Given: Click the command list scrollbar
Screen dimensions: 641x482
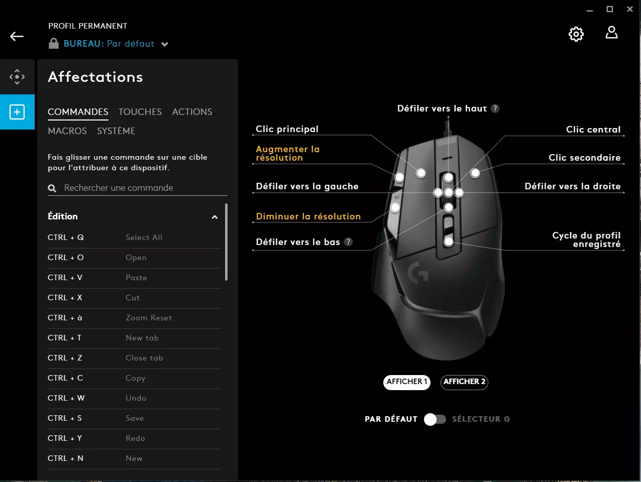Looking at the screenshot, I should tap(226, 242).
